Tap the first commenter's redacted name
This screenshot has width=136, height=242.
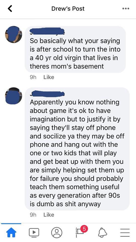click(47, 31)
